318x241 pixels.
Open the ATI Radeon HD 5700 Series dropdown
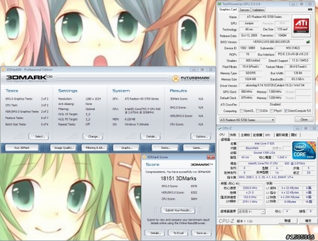247,120
